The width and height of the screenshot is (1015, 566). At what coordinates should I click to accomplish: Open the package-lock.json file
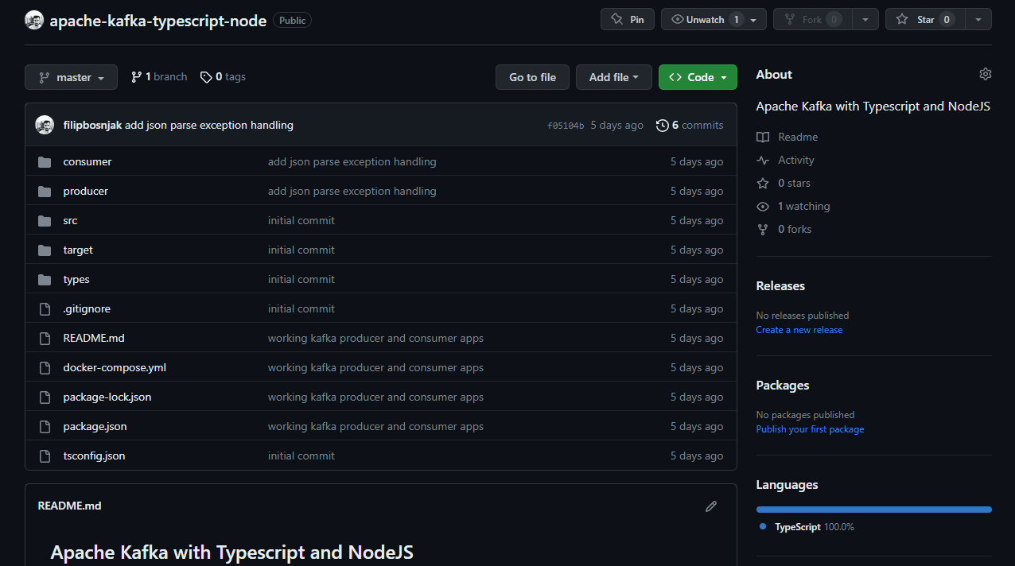click(107, 397)
